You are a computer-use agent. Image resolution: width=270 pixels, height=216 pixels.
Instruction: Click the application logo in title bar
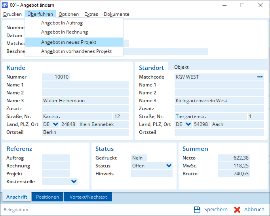click(x=5, y=5)
